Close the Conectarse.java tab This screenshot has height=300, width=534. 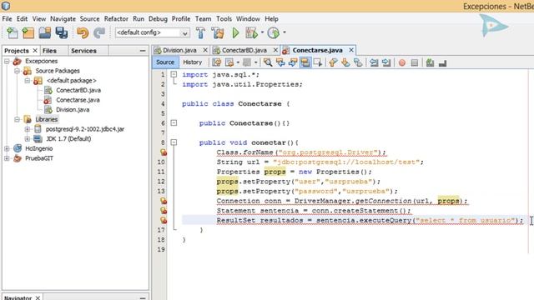(x=351, y=50)
